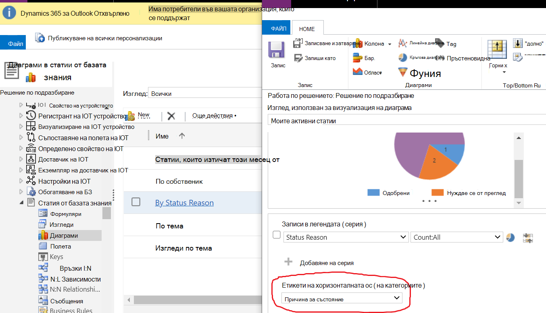Click the "долно" bottom rule arrow icon
The image size is (546, 313).
pyautogui.click(x=518, y=43)
